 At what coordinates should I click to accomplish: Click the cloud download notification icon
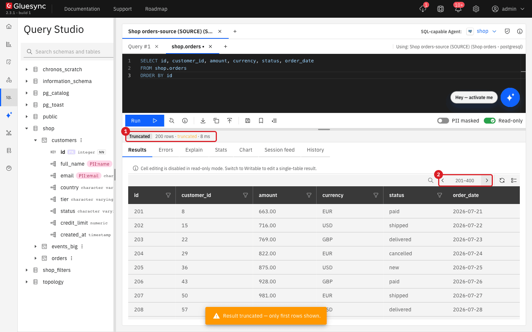[423, 9]
